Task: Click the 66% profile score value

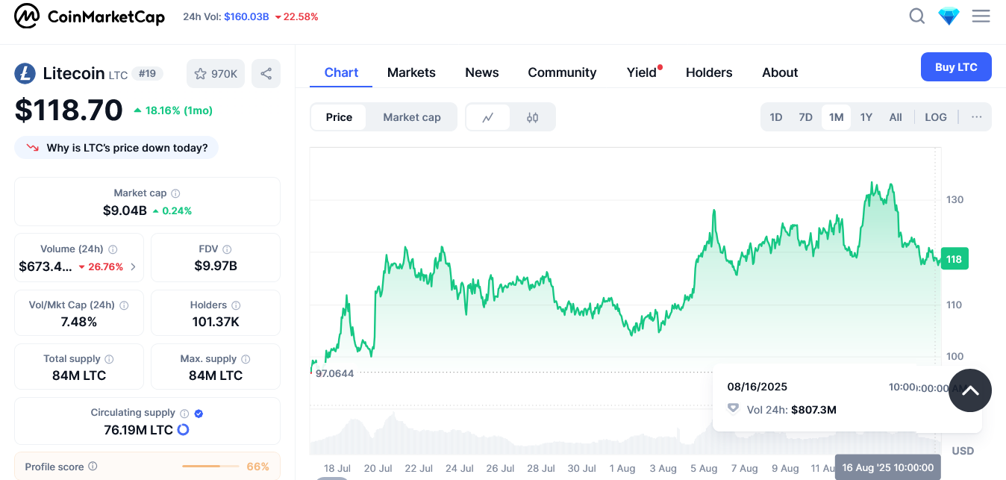Action: tap(257, 467)
